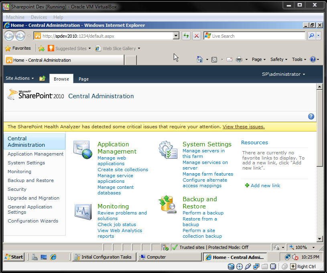Open the VirtualBox Machine menu
Screen dimensions: 327x273
[15, 17]
